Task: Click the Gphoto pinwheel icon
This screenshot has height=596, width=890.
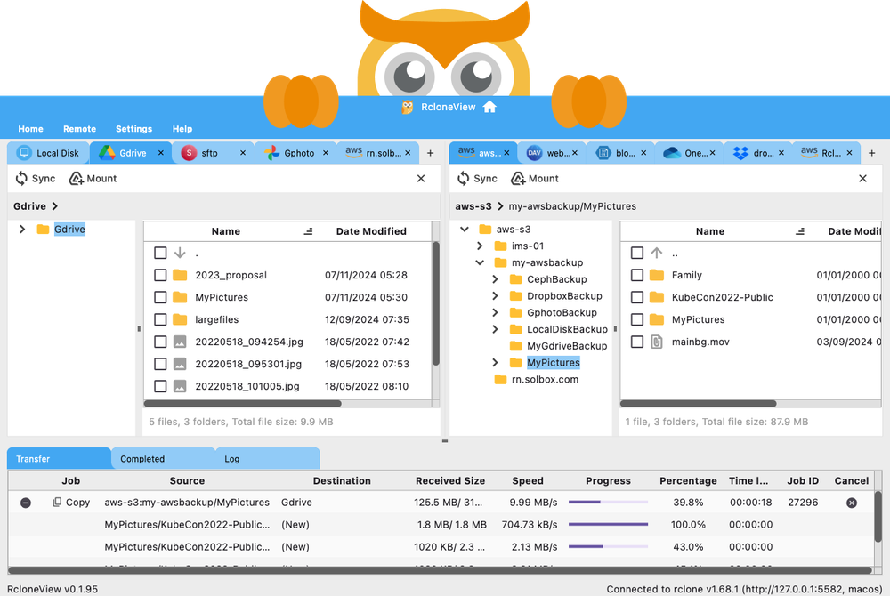Action: [271, 153]
